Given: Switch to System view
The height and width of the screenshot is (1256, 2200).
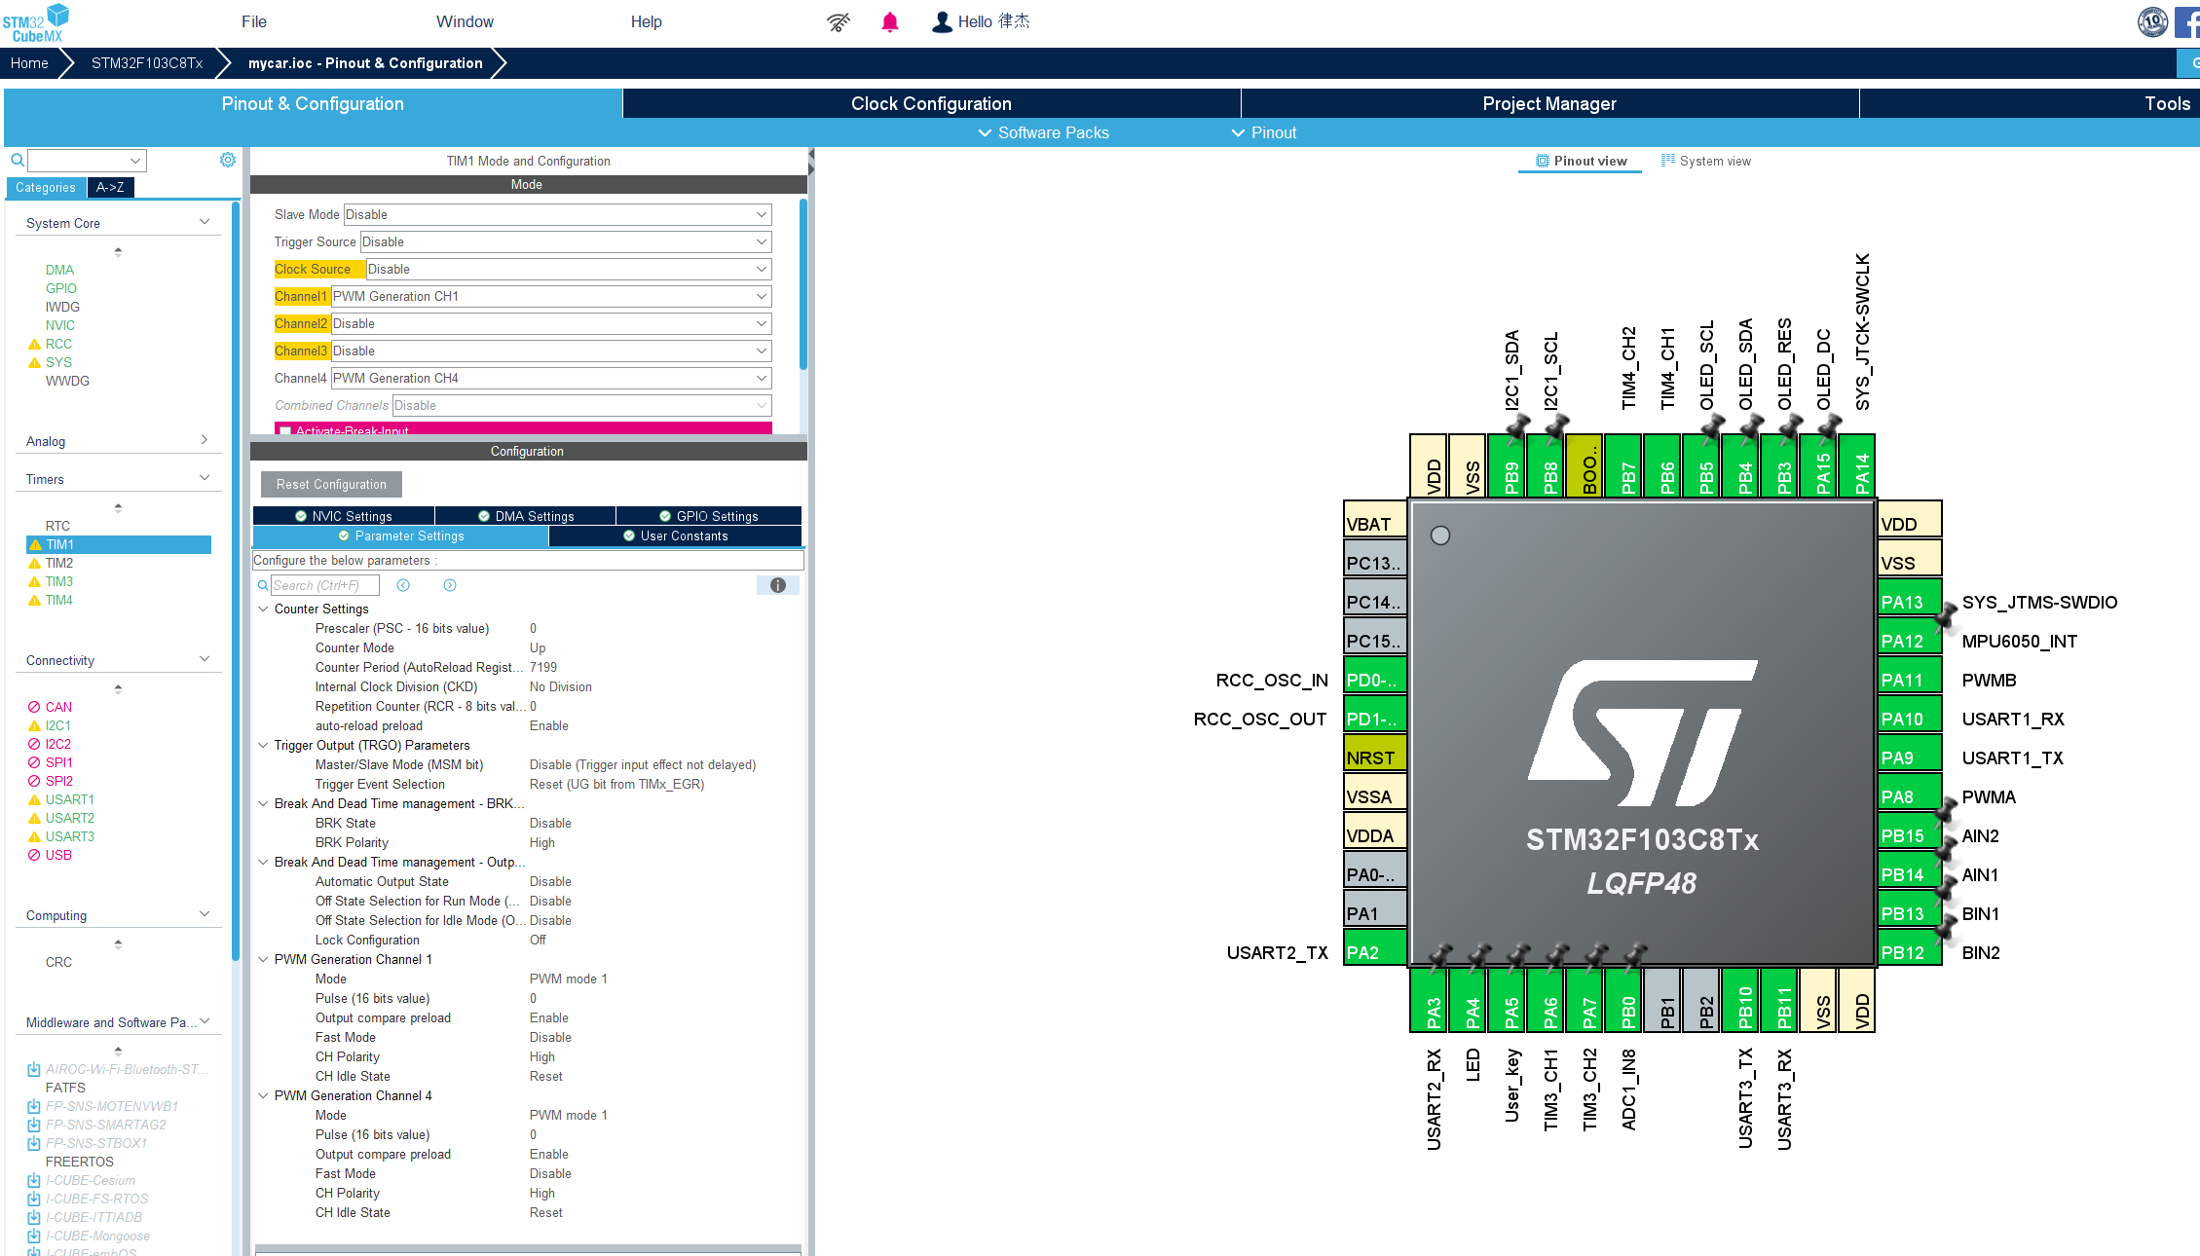Looking at the screenshot, I should (1705, 161).
